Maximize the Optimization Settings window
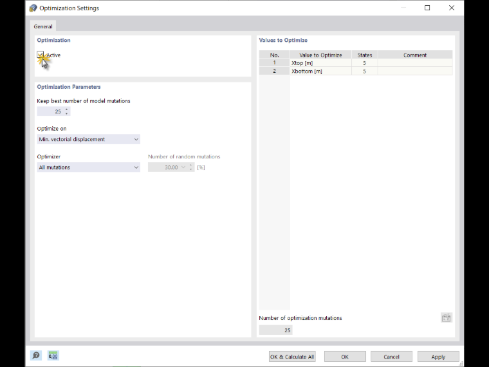The width and height of the screenshot is (489, 367). 427,8
